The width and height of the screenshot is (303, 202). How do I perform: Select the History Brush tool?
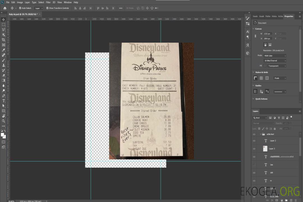click(3, 70)
